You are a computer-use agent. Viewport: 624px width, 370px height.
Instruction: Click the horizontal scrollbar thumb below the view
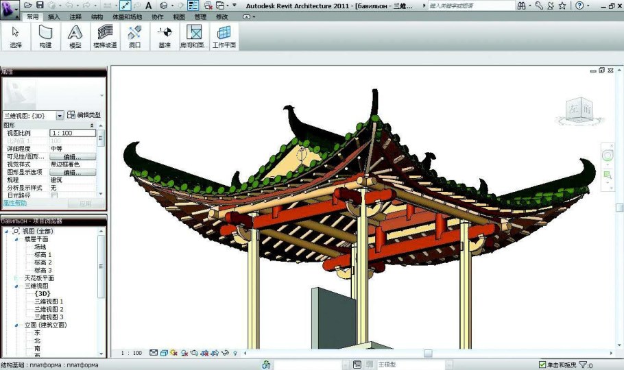pyautogui.click(x=427, y=354)
